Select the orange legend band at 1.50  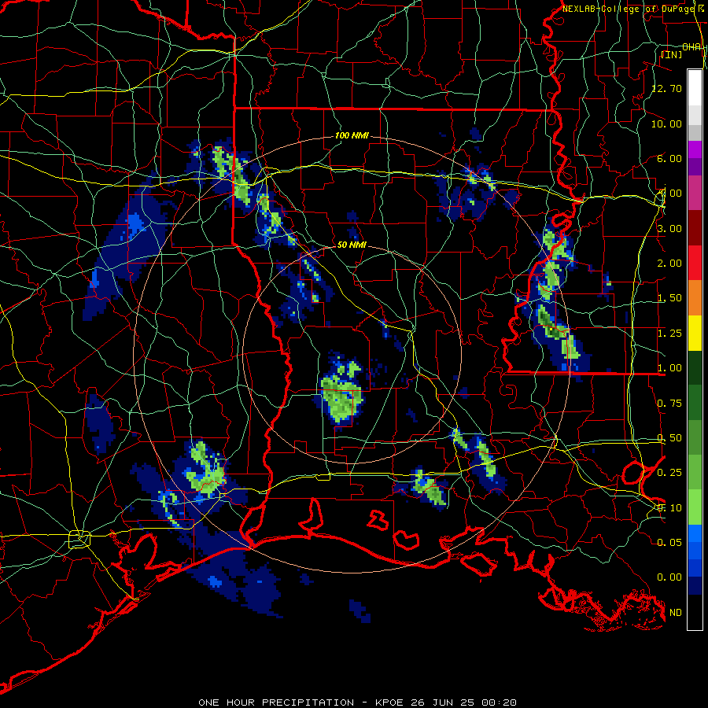click(x=695, y=298)
